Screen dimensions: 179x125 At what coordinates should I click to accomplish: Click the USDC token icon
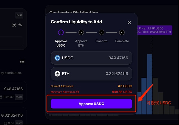tap(57, 58)
